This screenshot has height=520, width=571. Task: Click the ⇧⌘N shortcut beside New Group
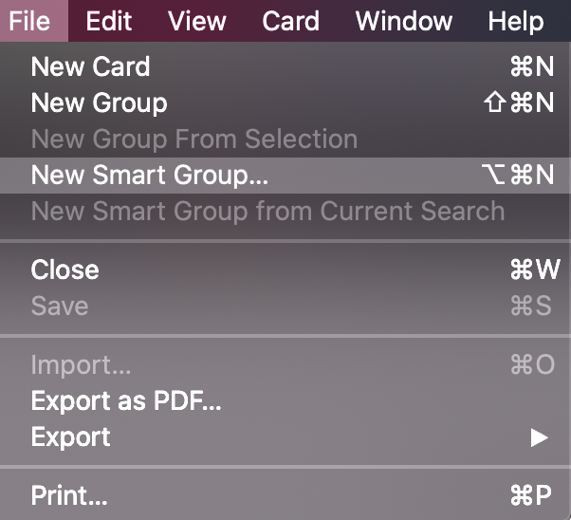(519, 102)
